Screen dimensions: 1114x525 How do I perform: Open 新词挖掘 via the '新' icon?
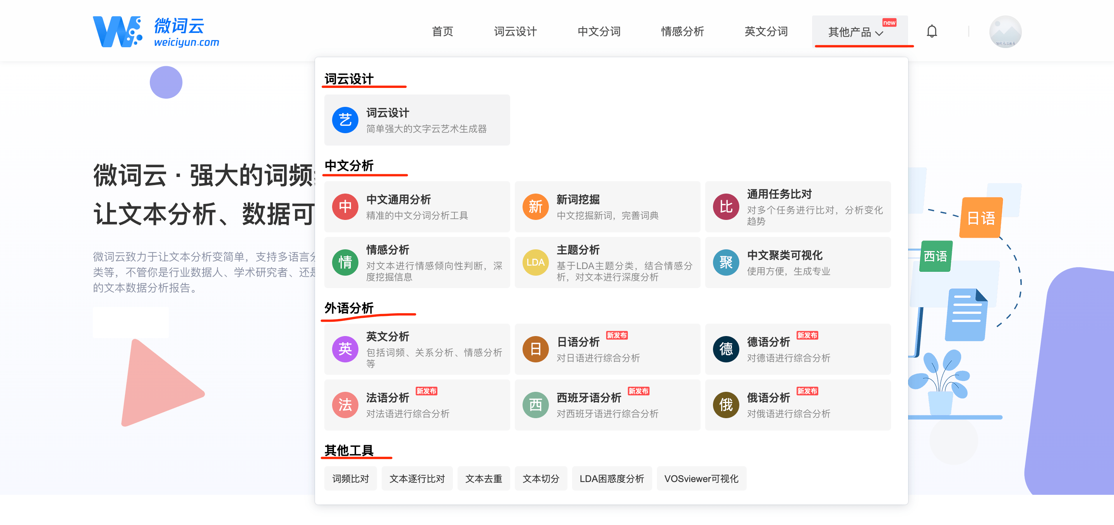535,207
